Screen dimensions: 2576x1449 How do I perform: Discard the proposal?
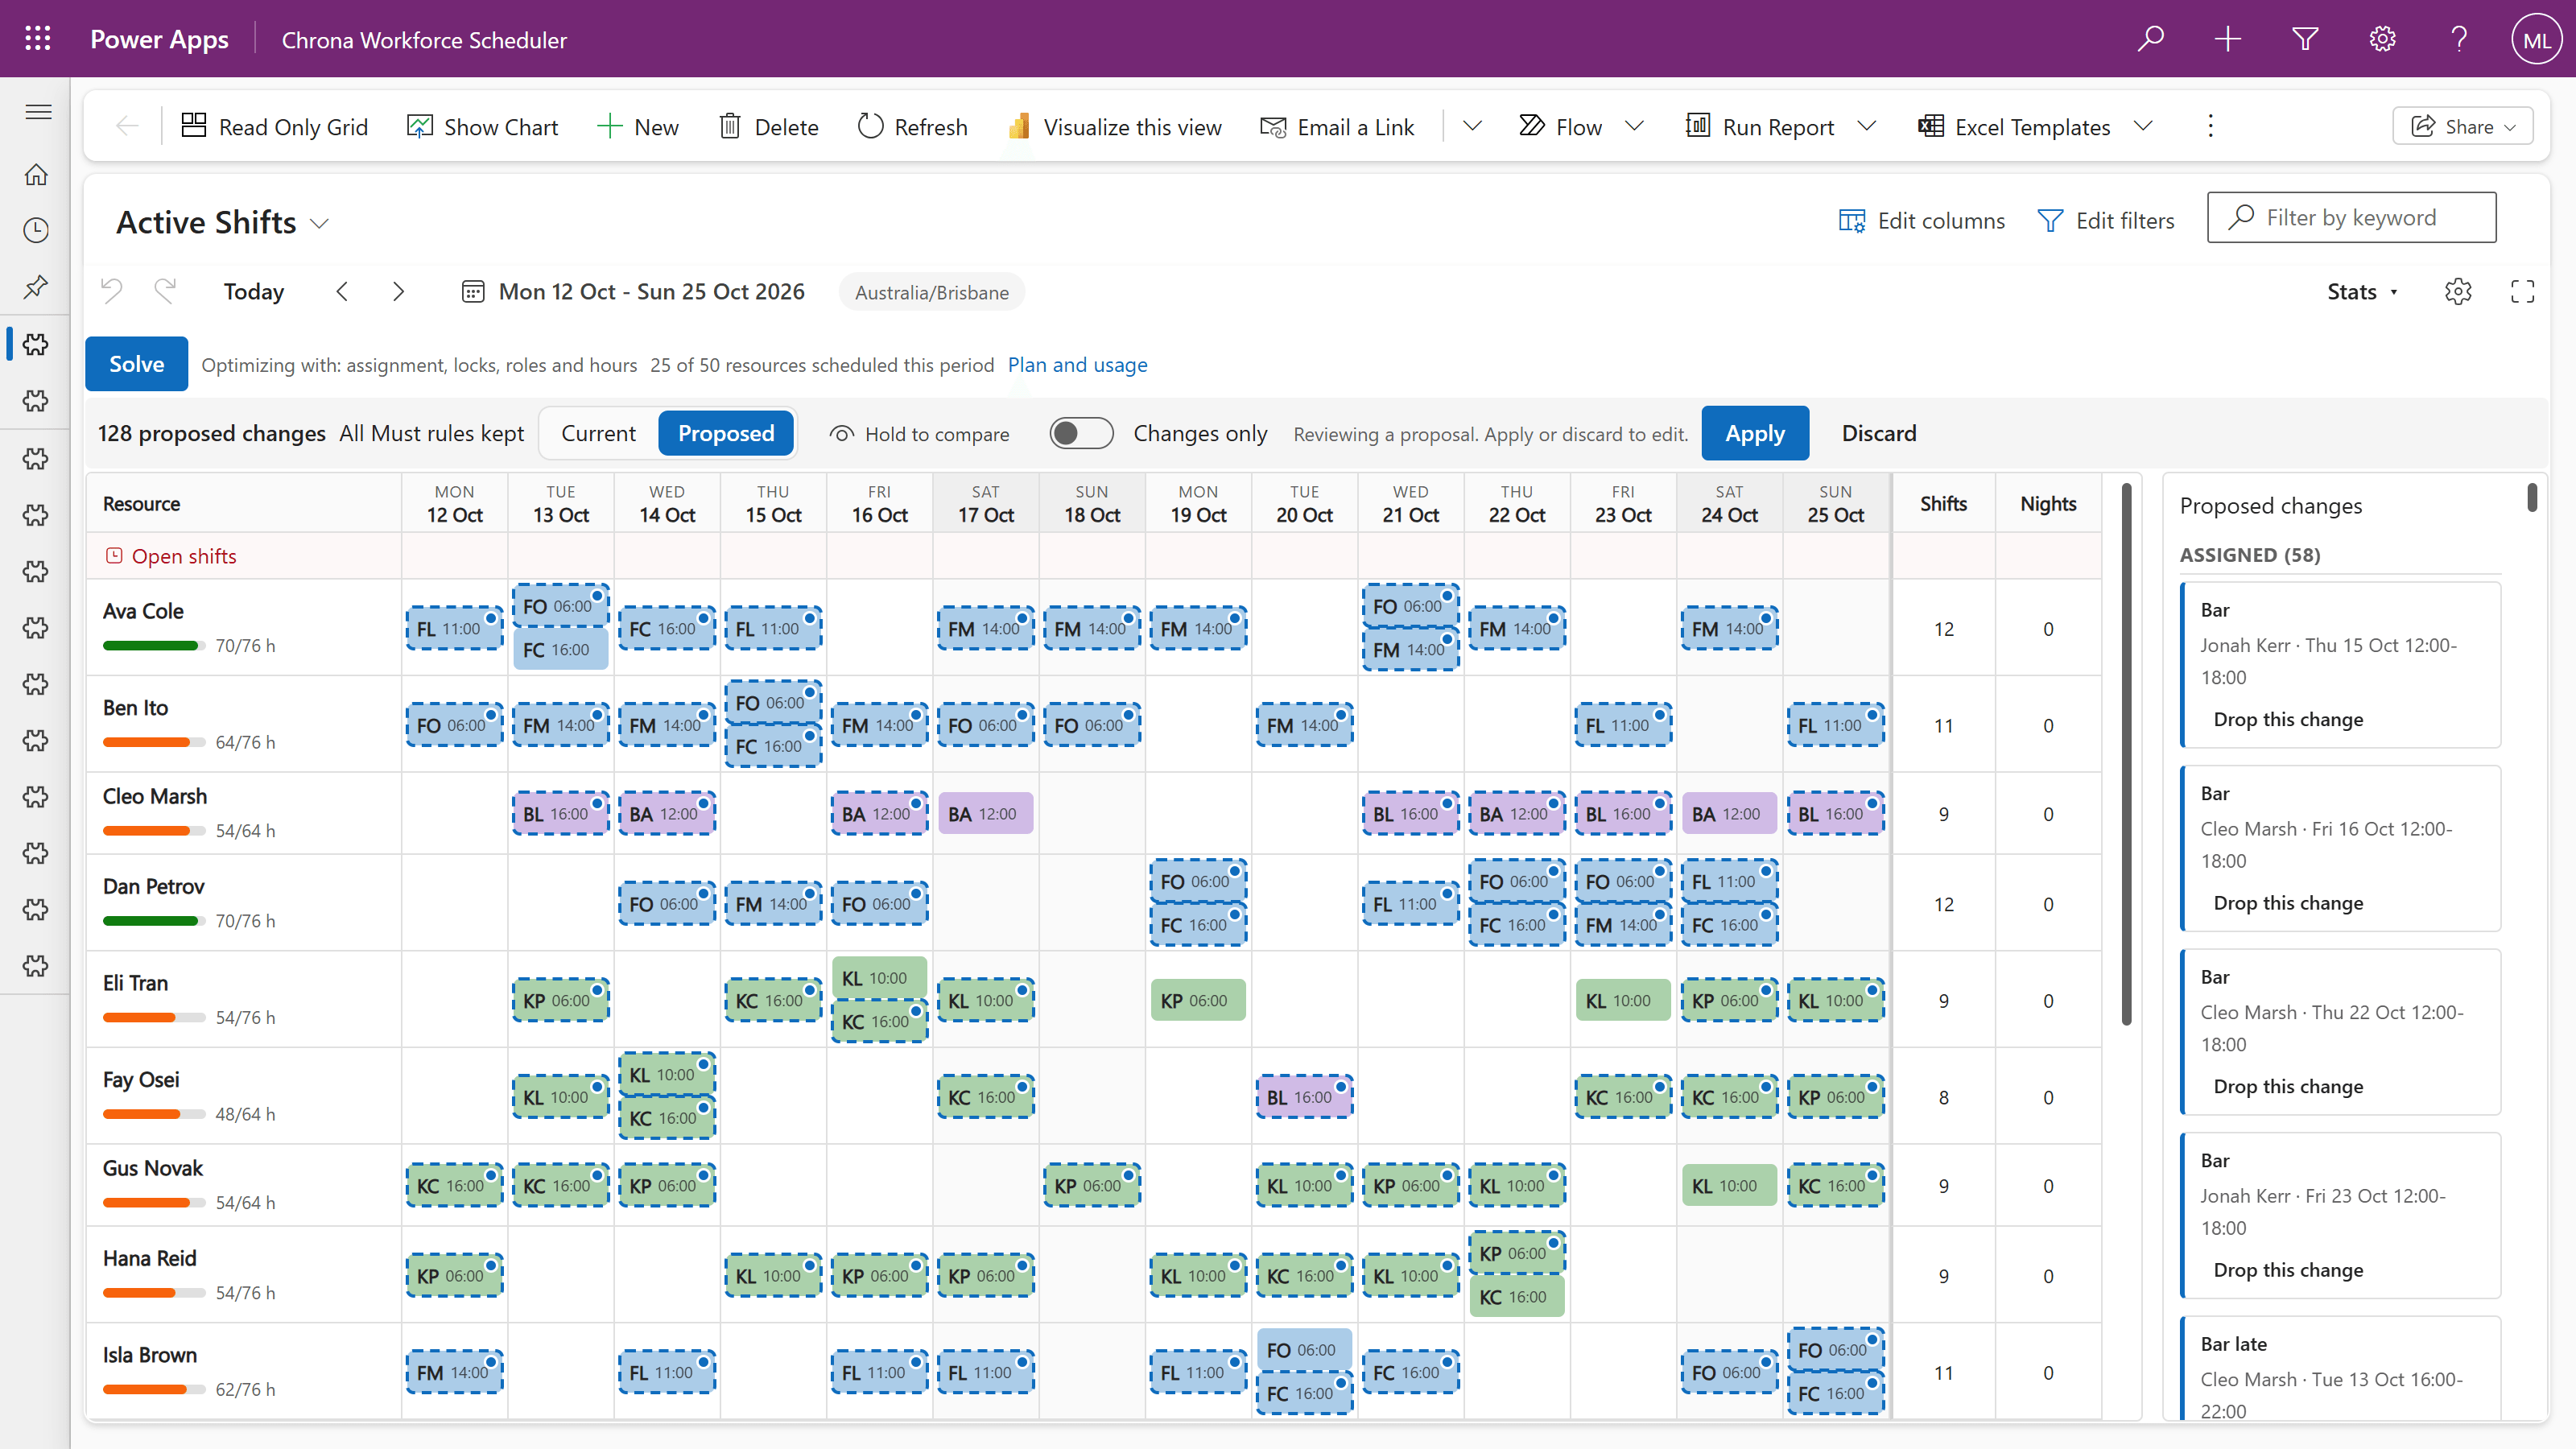point(1879,433)
